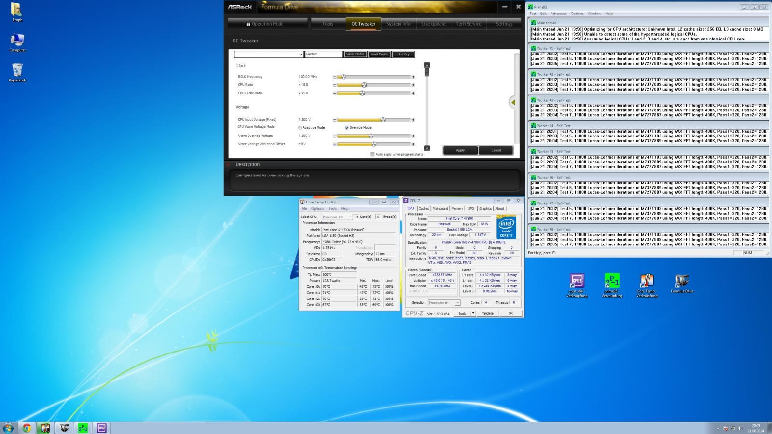Open CPU-Z Tools dropdown arrow
772x434 pixels.
click(473, 313)
